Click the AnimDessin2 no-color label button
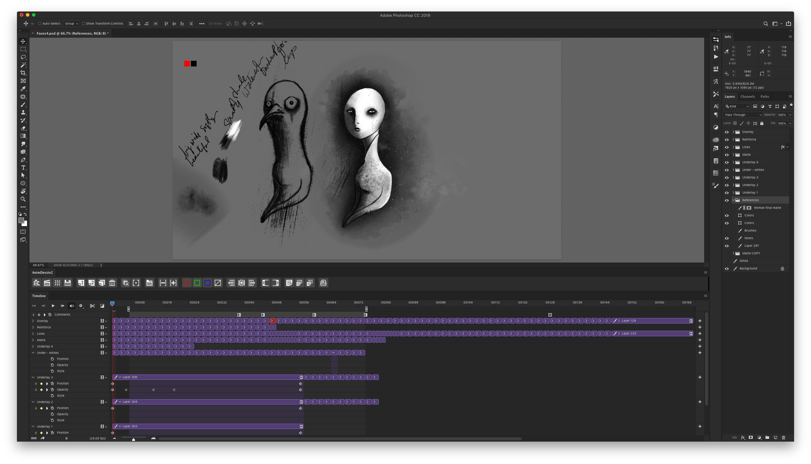811x464 pixels. 218,283
